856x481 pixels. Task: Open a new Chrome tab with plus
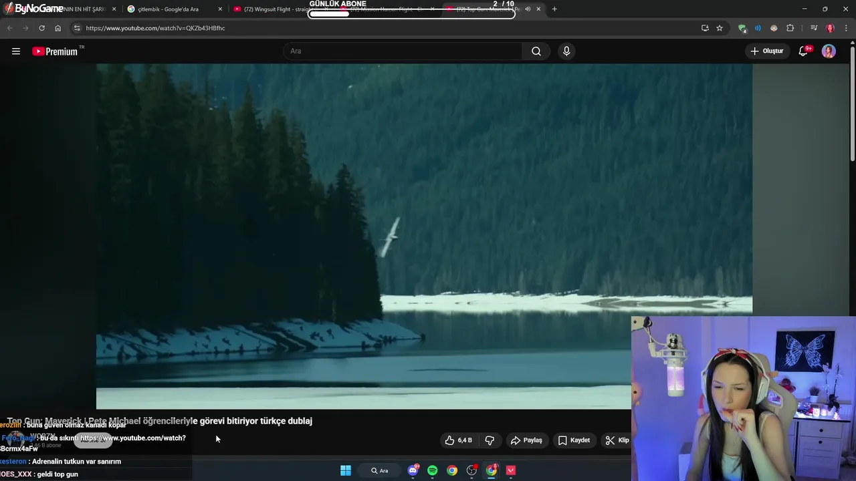coord(554,9)
